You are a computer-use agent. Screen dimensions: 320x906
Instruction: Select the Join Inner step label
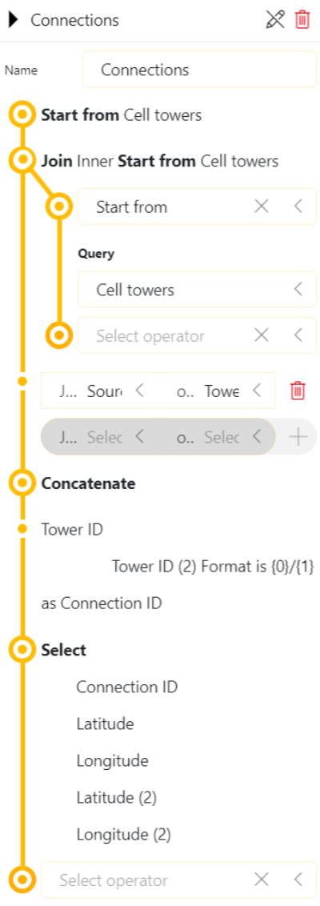pos(78,161)
